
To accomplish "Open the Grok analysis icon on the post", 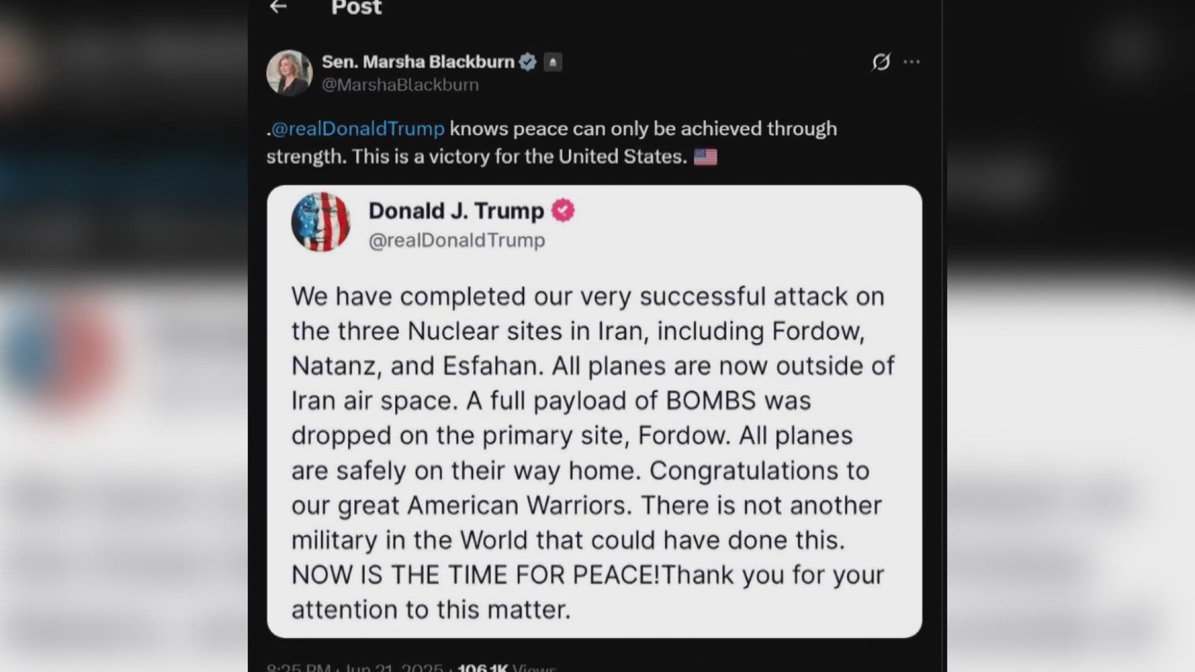I will pos(883,62).
